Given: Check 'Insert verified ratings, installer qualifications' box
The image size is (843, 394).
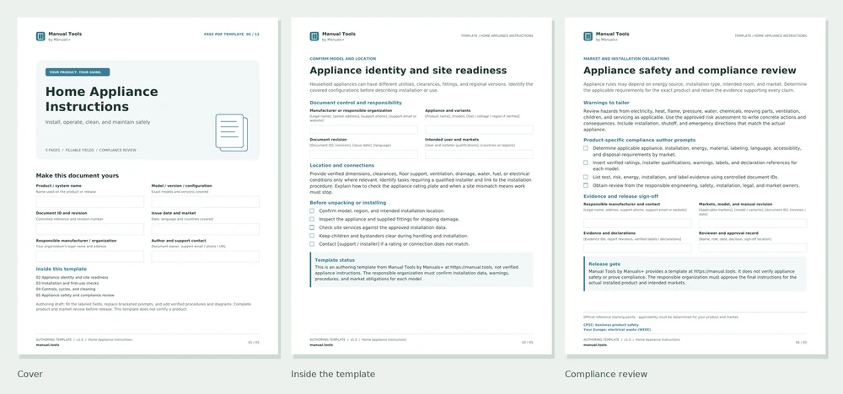Looking at the screenshot, I should [586, 162].
